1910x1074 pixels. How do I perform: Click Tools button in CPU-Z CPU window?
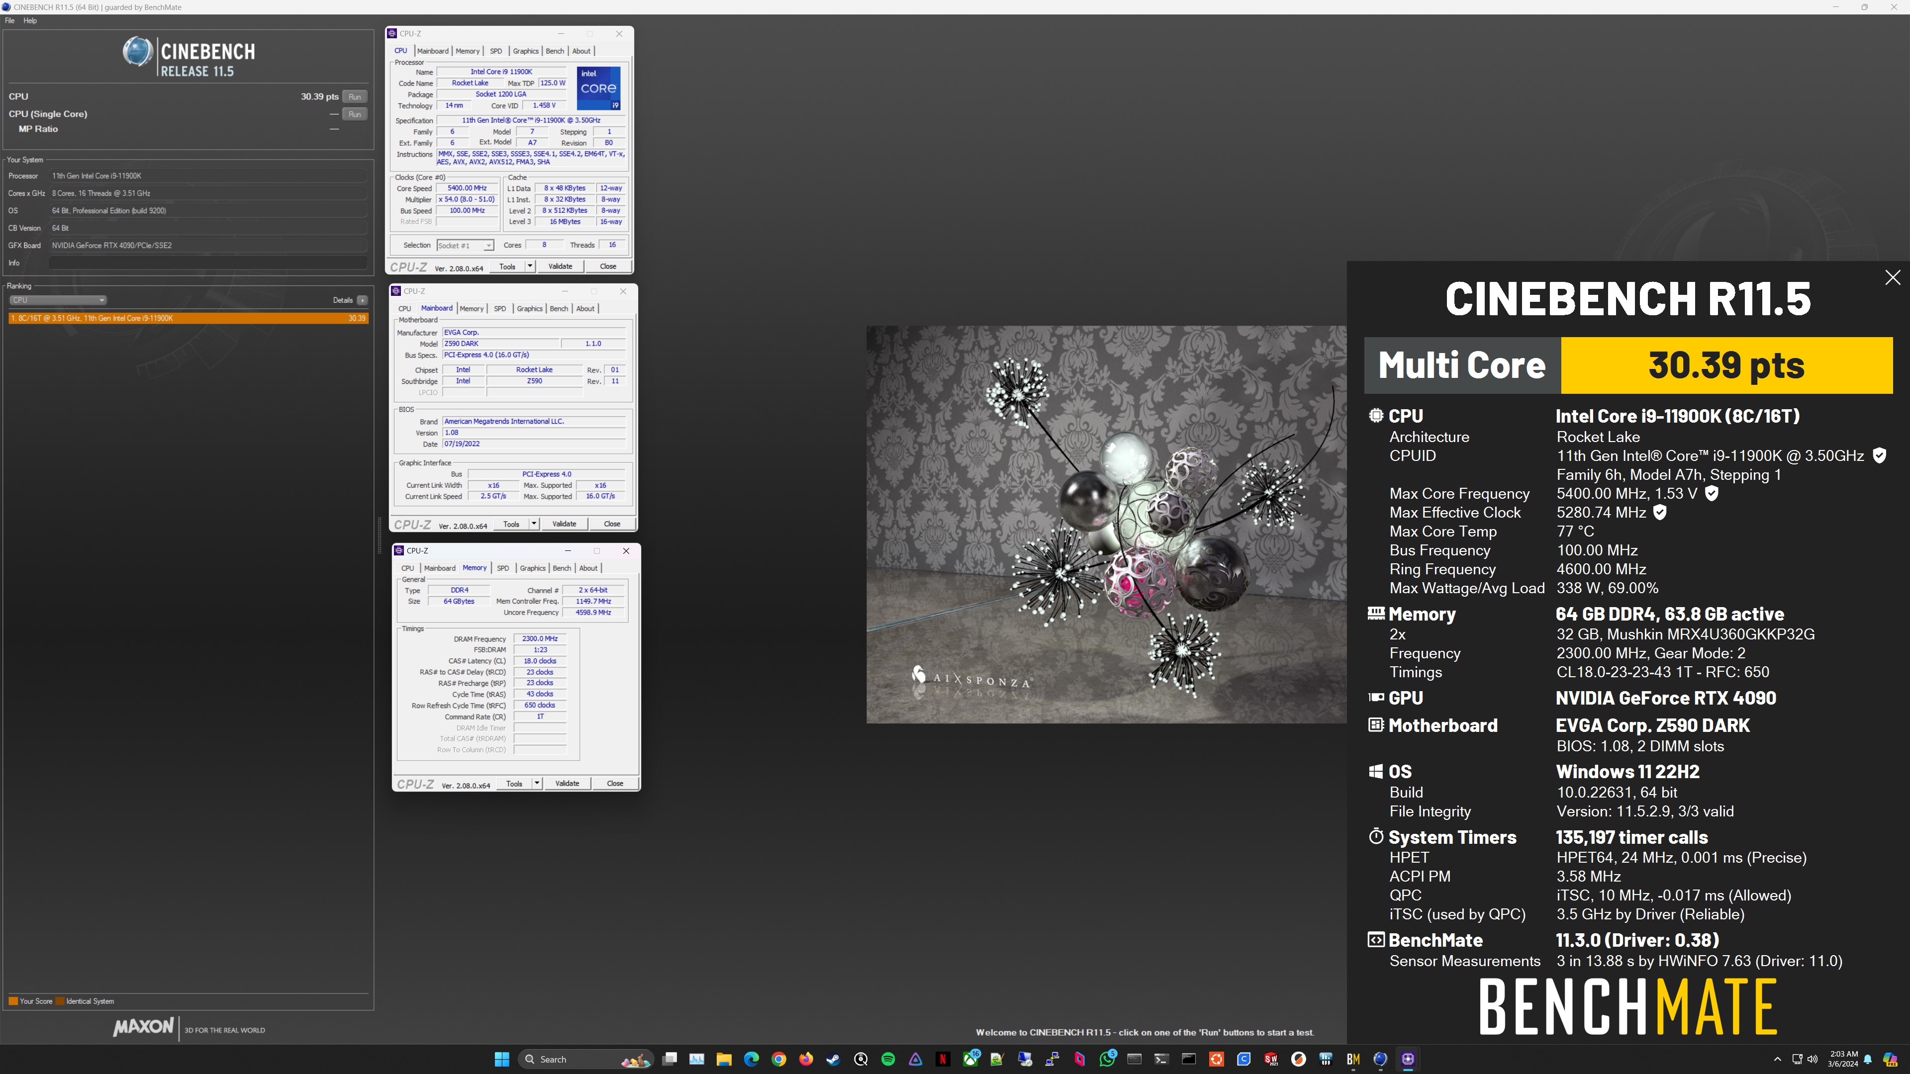click(507, 266)
